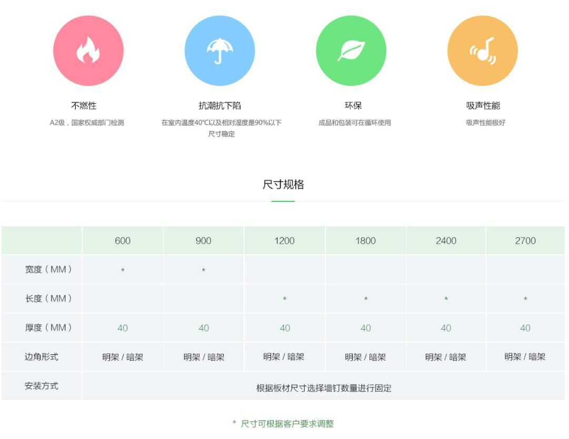Click the 尺寸可根据客户要求调整 footnote
The height and width of the screenshot is (439, 569).
click(287, 424)
